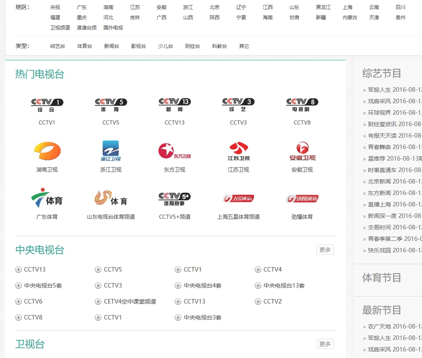Choose 卫视频道 region filter
422x358 pixels.
click(60, 28)
